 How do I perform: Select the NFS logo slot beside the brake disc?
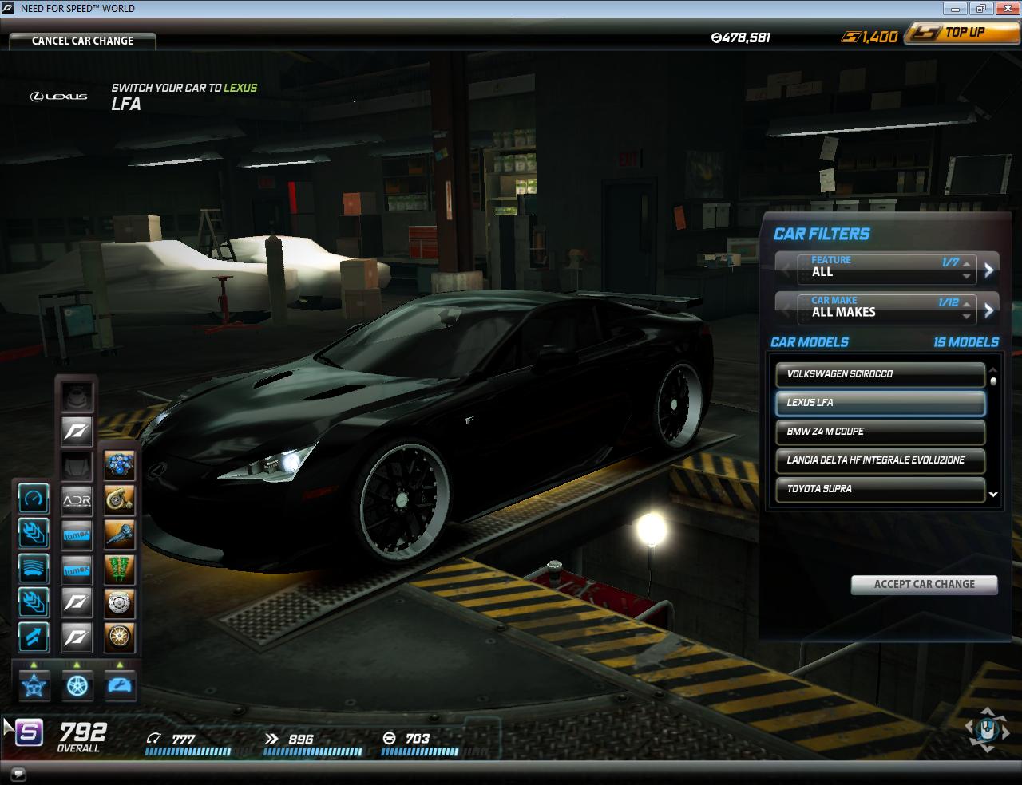[x=77, y=602]
